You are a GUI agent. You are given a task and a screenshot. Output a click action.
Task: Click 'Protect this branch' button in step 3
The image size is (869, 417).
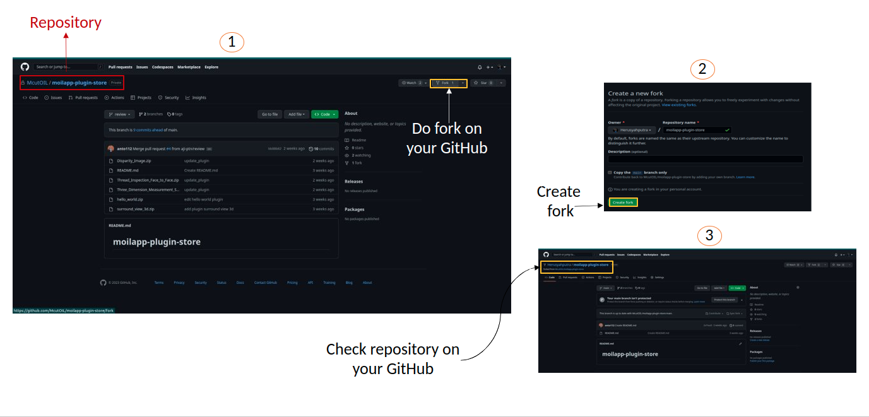pyautogui.click(x=724, y=300)
